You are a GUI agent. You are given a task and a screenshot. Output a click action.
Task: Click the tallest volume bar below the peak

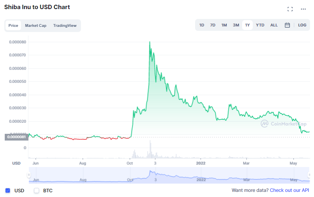(x=150, y=149)
